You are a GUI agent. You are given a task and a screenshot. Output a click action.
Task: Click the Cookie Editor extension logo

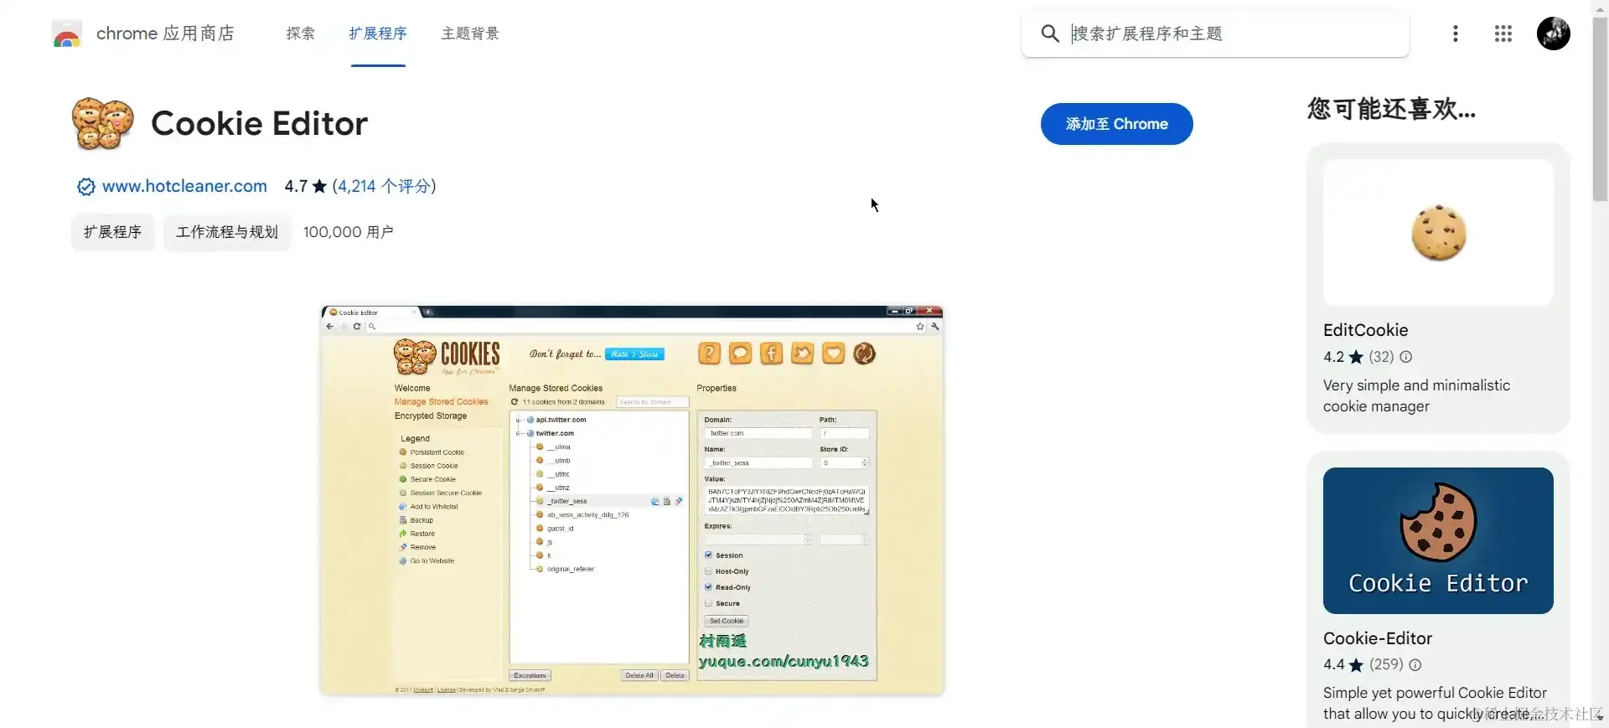coord(102,124)
